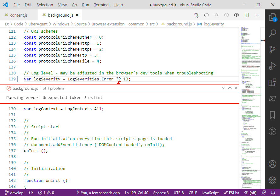Open the notifications bell
Image resolution: width=280 pixels, height=196 pixels.
coord(273,192)
